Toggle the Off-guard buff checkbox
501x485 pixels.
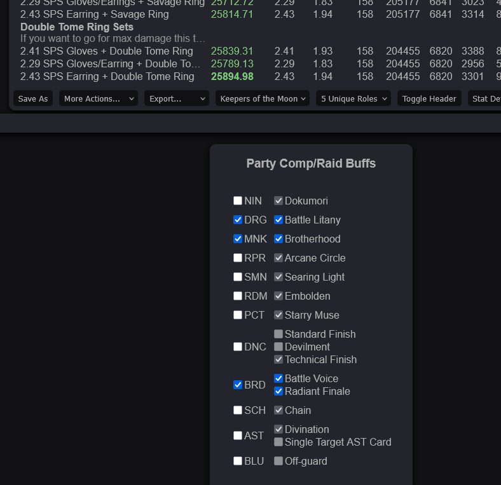click(x=278, y=461)
